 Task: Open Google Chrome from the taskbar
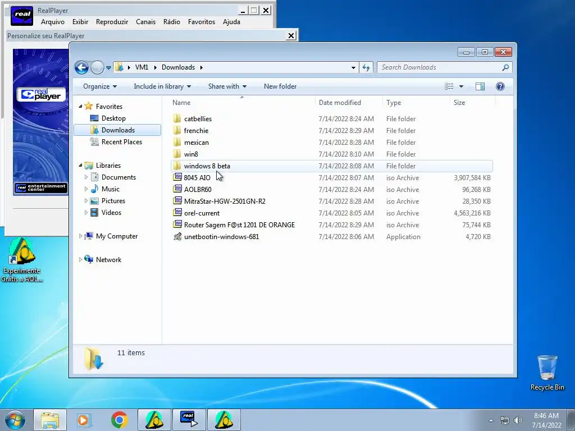119,420
